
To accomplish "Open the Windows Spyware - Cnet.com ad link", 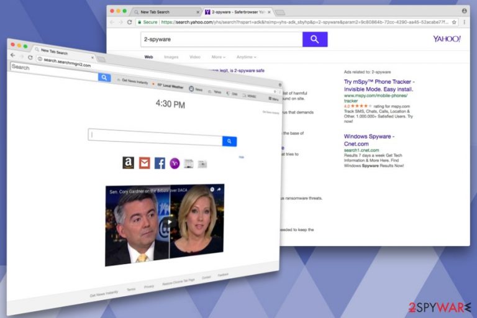I will (369, 140).
